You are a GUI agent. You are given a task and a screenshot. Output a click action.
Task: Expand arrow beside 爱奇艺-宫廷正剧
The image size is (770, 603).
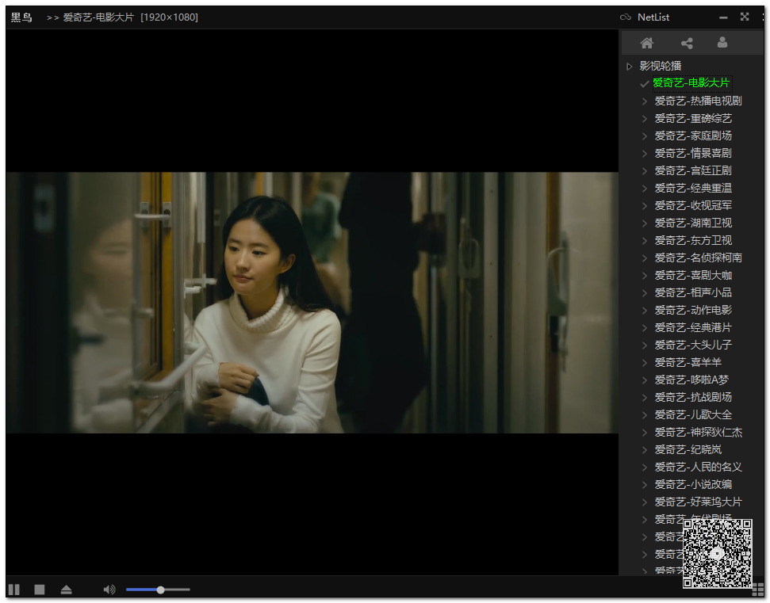pos(644,170)
